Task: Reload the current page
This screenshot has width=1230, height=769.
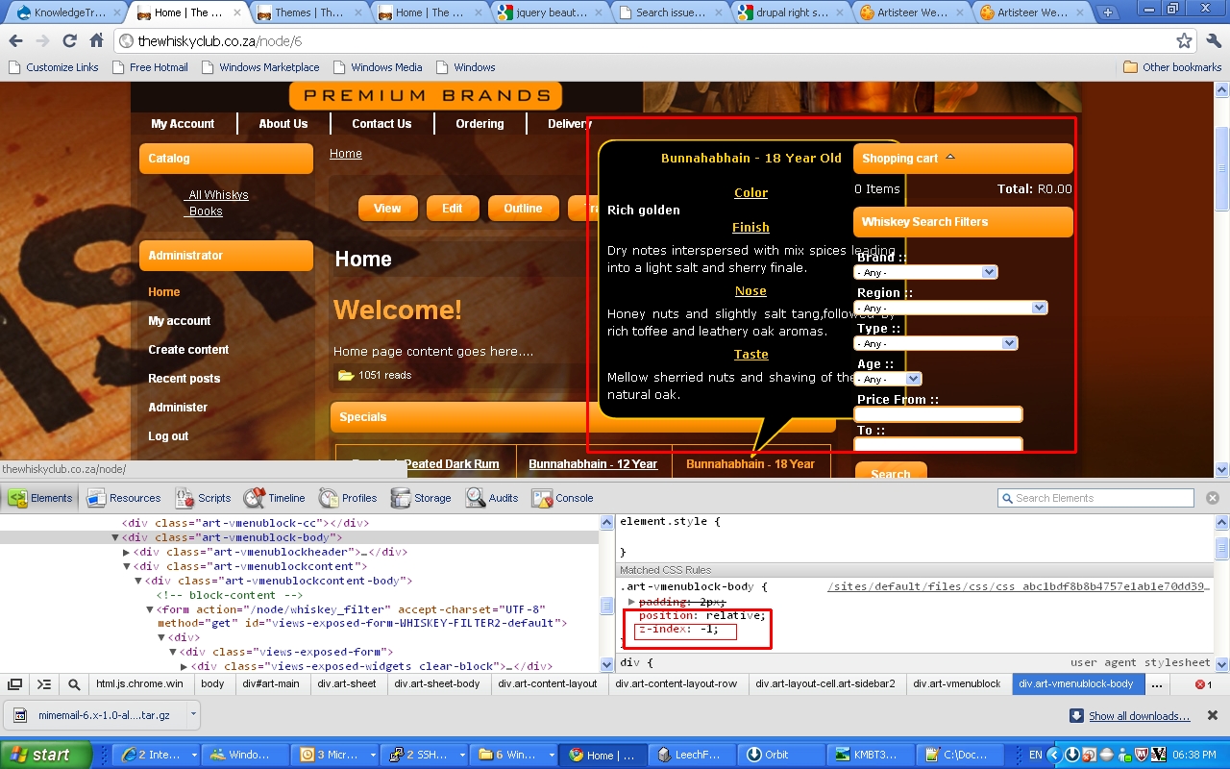Action: [x=69, y=41]
